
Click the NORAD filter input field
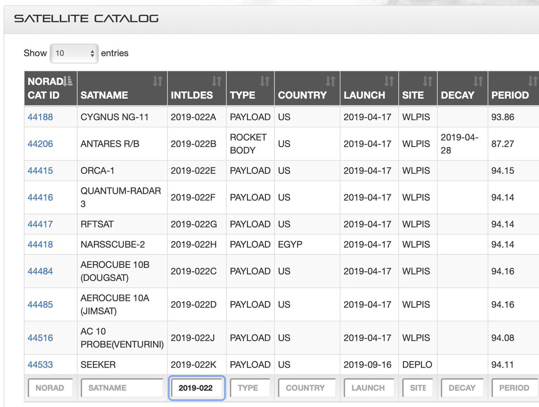50,388
